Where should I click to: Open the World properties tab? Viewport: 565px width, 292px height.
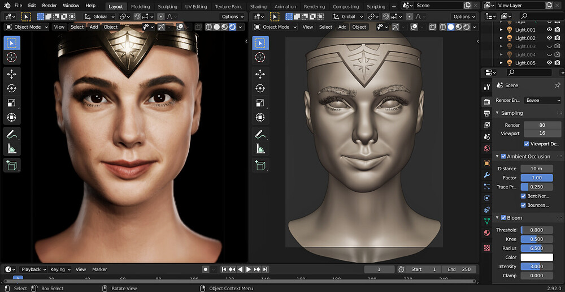click(x=487, y=148)
